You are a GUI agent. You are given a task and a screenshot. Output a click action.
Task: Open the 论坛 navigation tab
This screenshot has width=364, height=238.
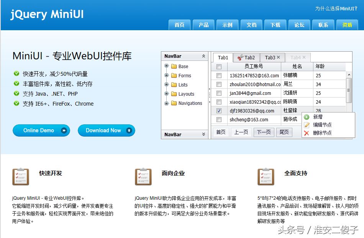(299, 25)
